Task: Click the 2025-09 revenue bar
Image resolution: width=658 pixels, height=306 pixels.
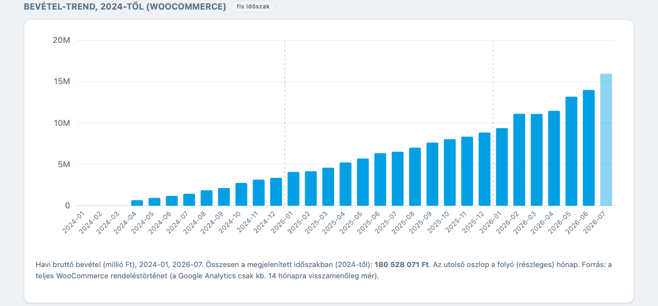Action: point(432,174)
